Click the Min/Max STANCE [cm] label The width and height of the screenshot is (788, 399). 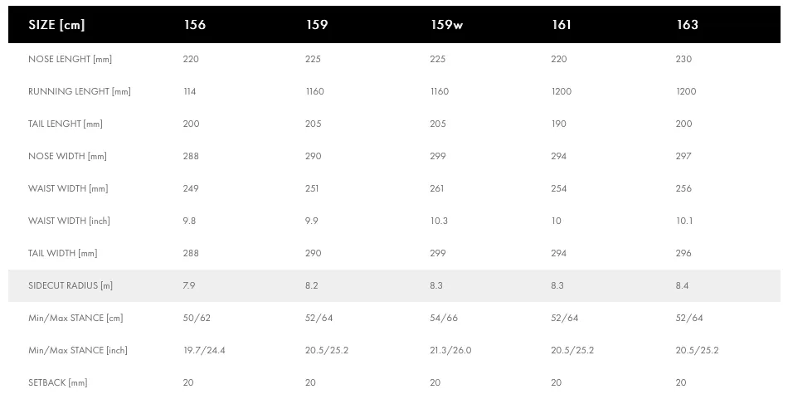(x=75, y=318)
